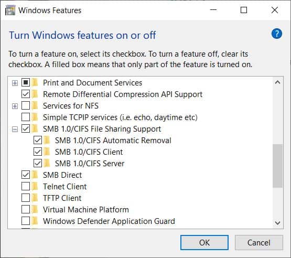
Task: Click the folder icon beside Telnet Client
Action: [35, 186]
